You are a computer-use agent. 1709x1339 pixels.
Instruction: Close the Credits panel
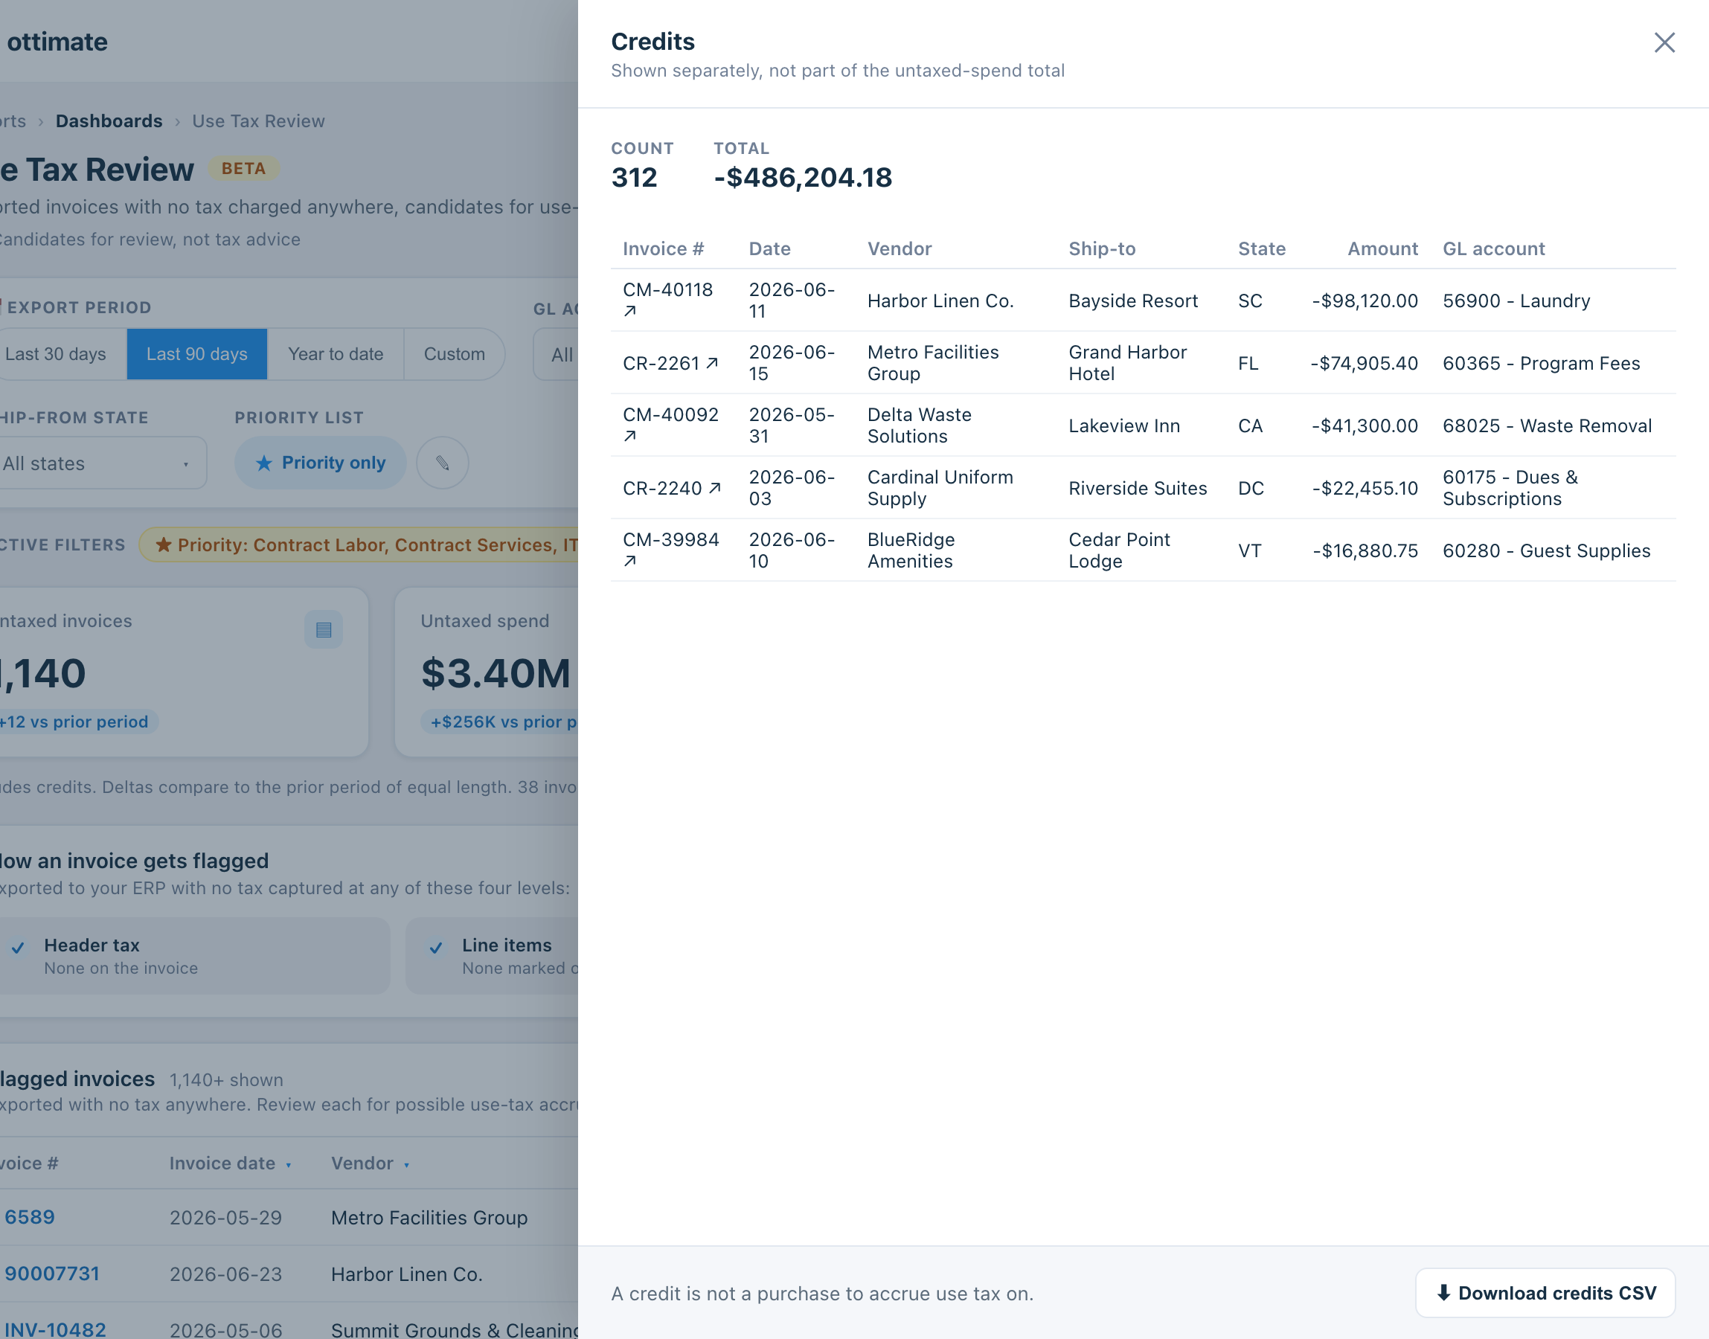pyautogui.click(x=1664, y=42)
